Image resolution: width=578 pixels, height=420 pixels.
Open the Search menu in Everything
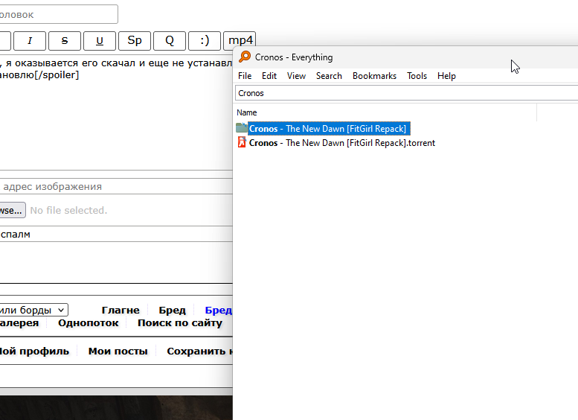coord(329,76)
